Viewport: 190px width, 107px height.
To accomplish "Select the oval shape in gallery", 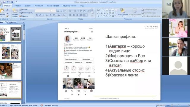I will pos(110,10).
